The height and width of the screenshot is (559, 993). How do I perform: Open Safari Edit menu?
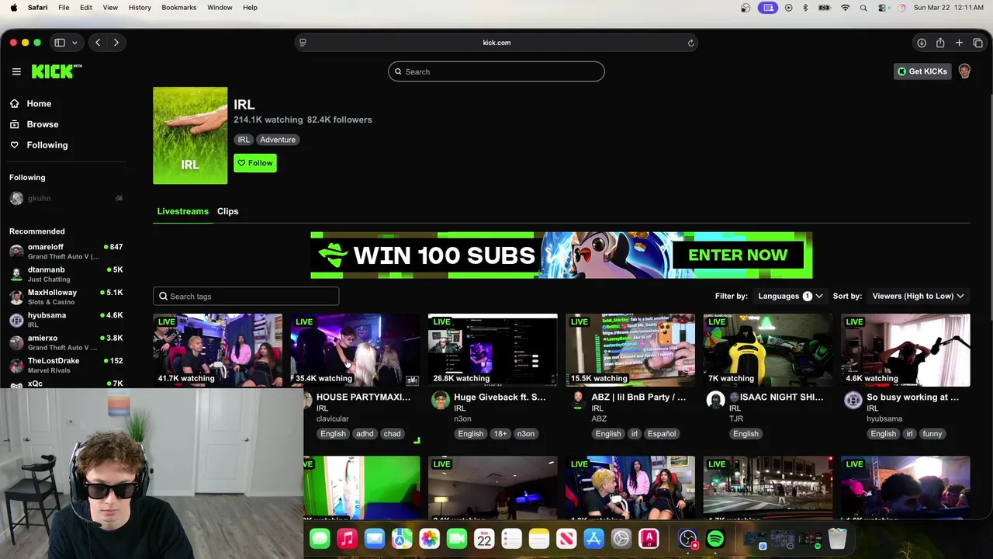tap(86, 8)
